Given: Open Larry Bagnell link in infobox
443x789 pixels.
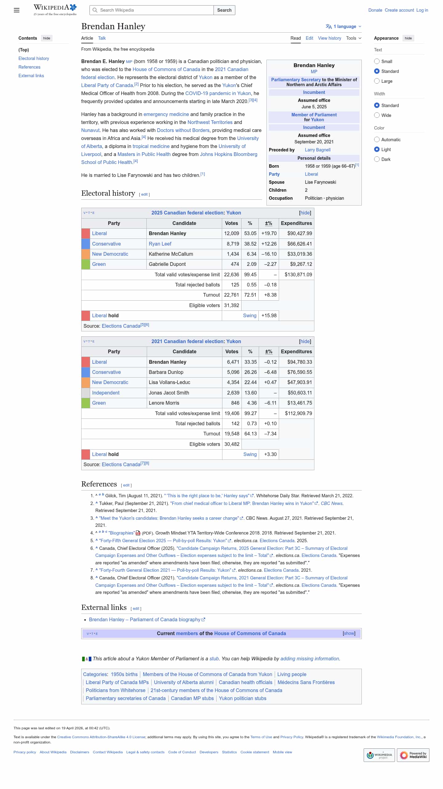Looking at the screenshot, I should pyautogui.click(x=318, y=150).
